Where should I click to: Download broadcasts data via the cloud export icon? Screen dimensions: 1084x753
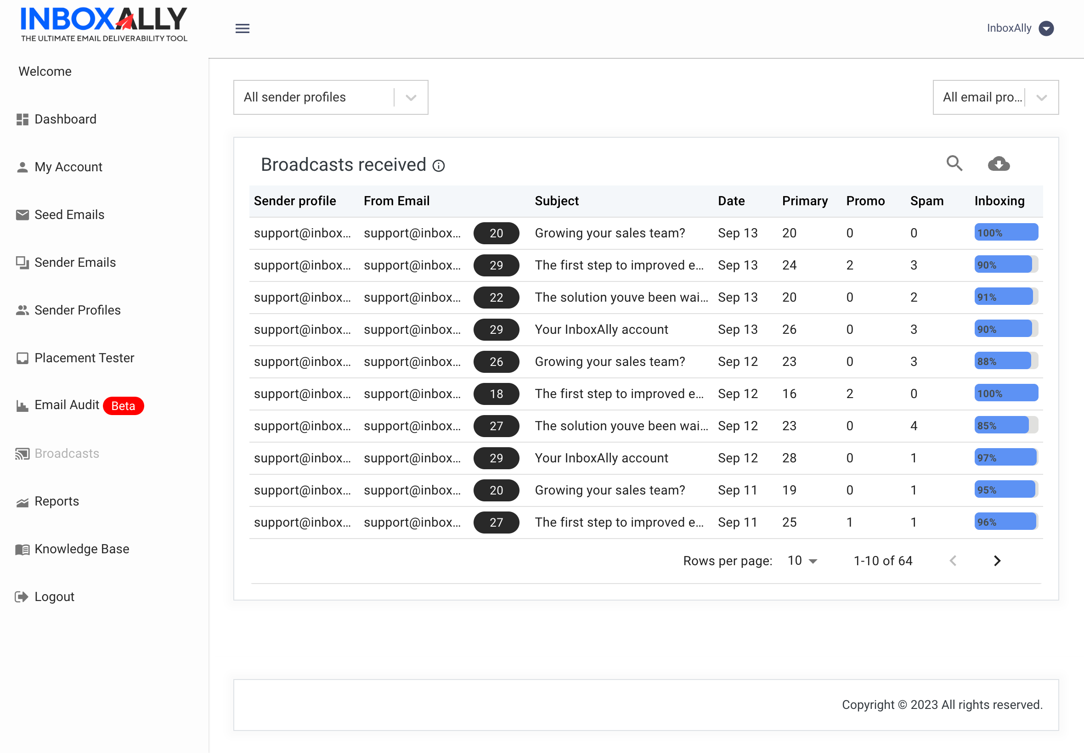click(999, 164)
